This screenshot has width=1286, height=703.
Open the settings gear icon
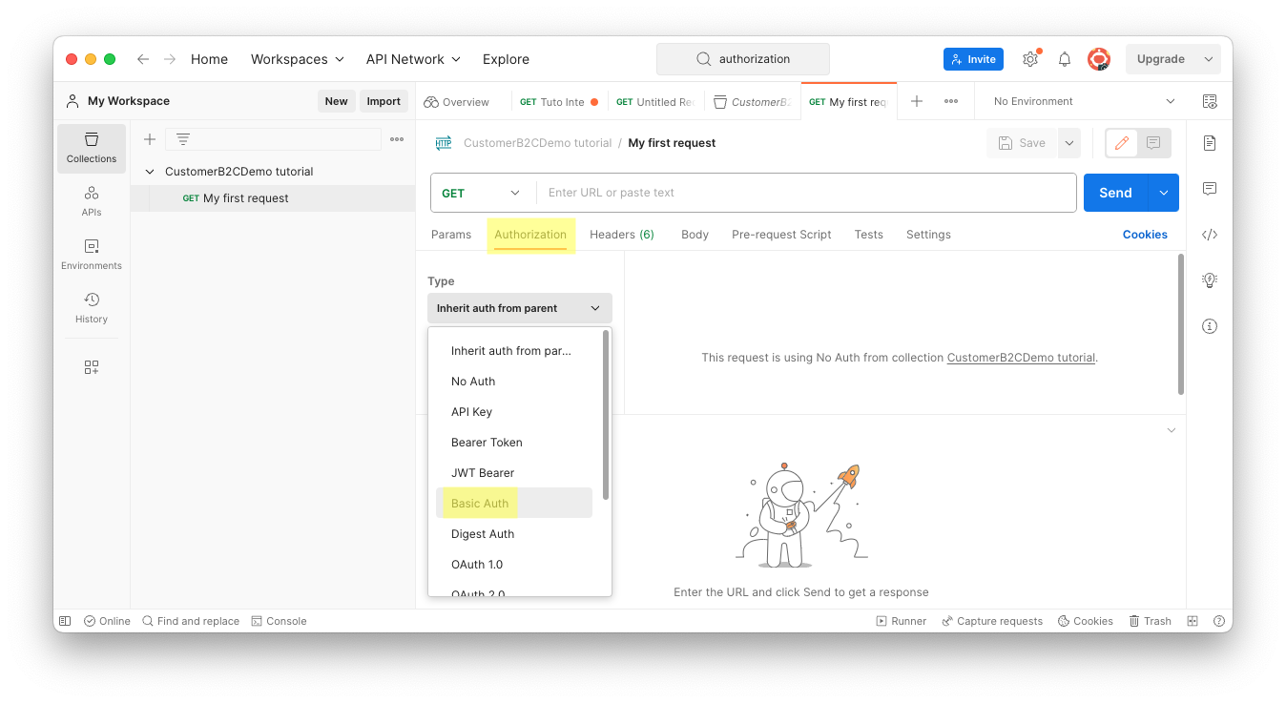(1030, 59)
